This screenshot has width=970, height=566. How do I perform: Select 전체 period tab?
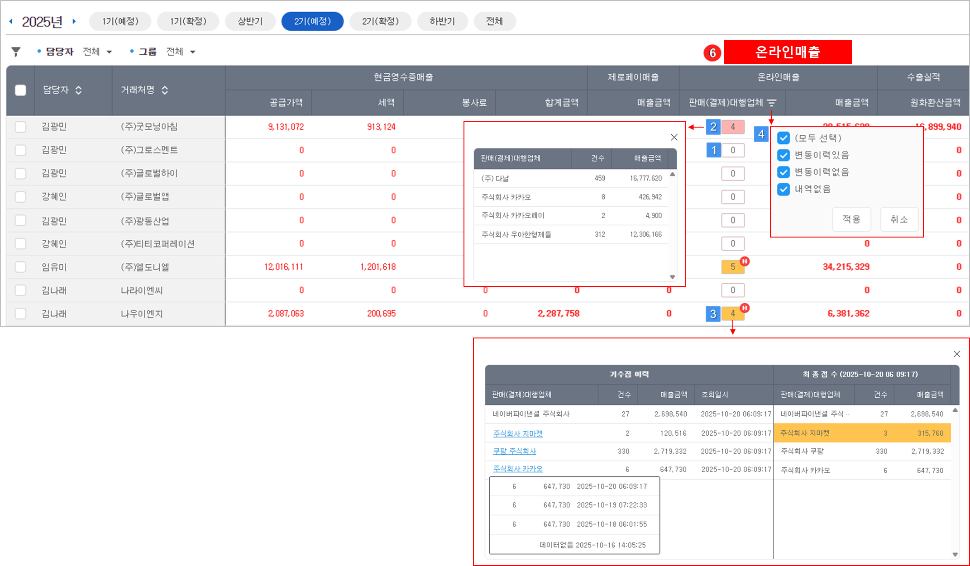pyautogui.click(x=494, y=21)
